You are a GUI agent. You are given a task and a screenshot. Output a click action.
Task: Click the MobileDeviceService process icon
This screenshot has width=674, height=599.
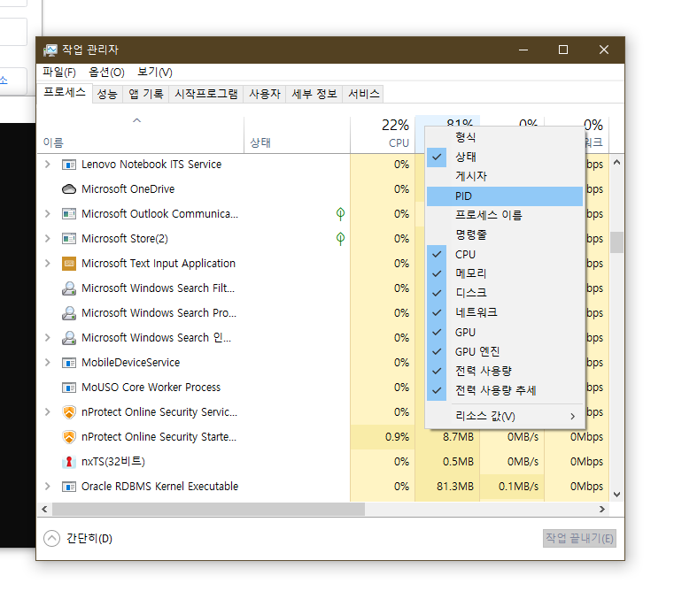69,363
